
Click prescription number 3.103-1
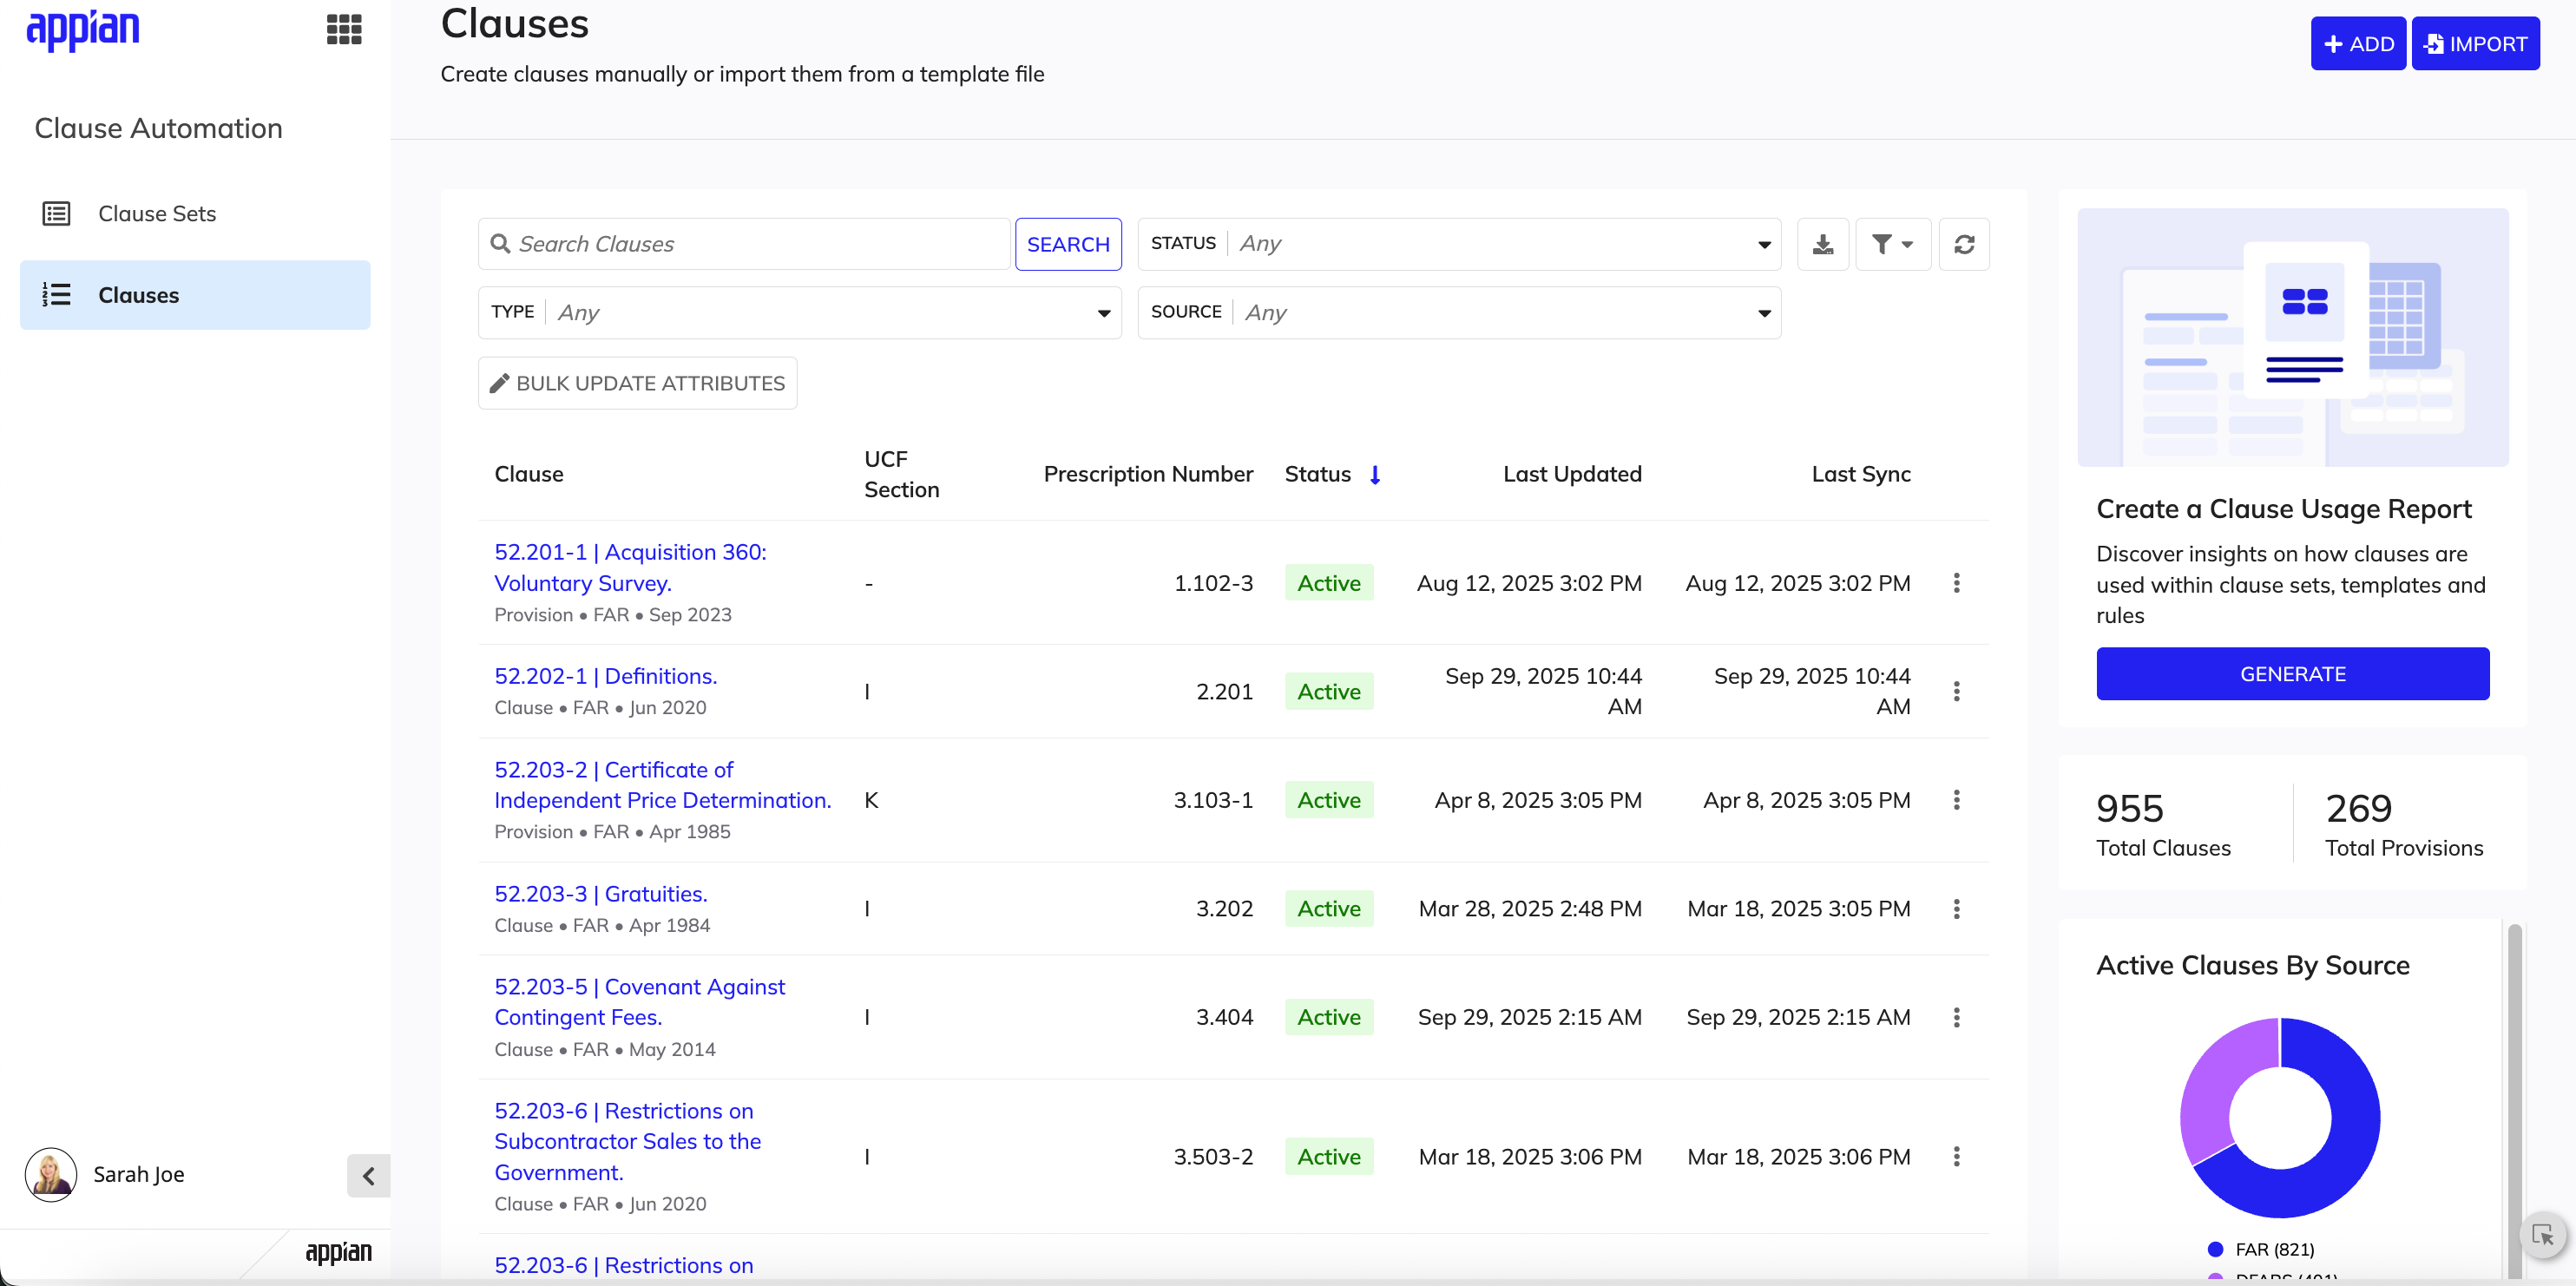(x=1213, y=800)
